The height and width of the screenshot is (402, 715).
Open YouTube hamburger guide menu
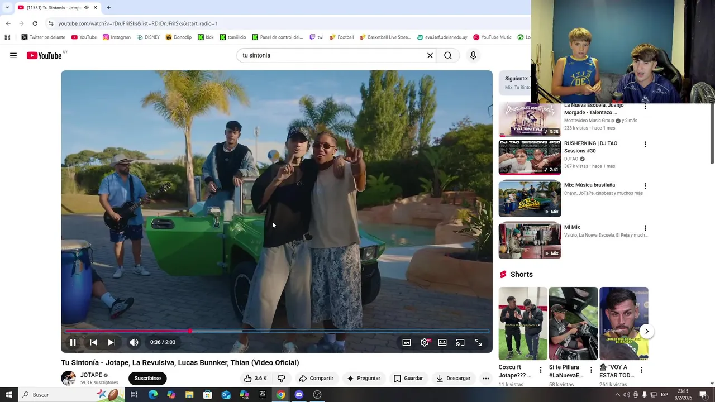[13, 55]
